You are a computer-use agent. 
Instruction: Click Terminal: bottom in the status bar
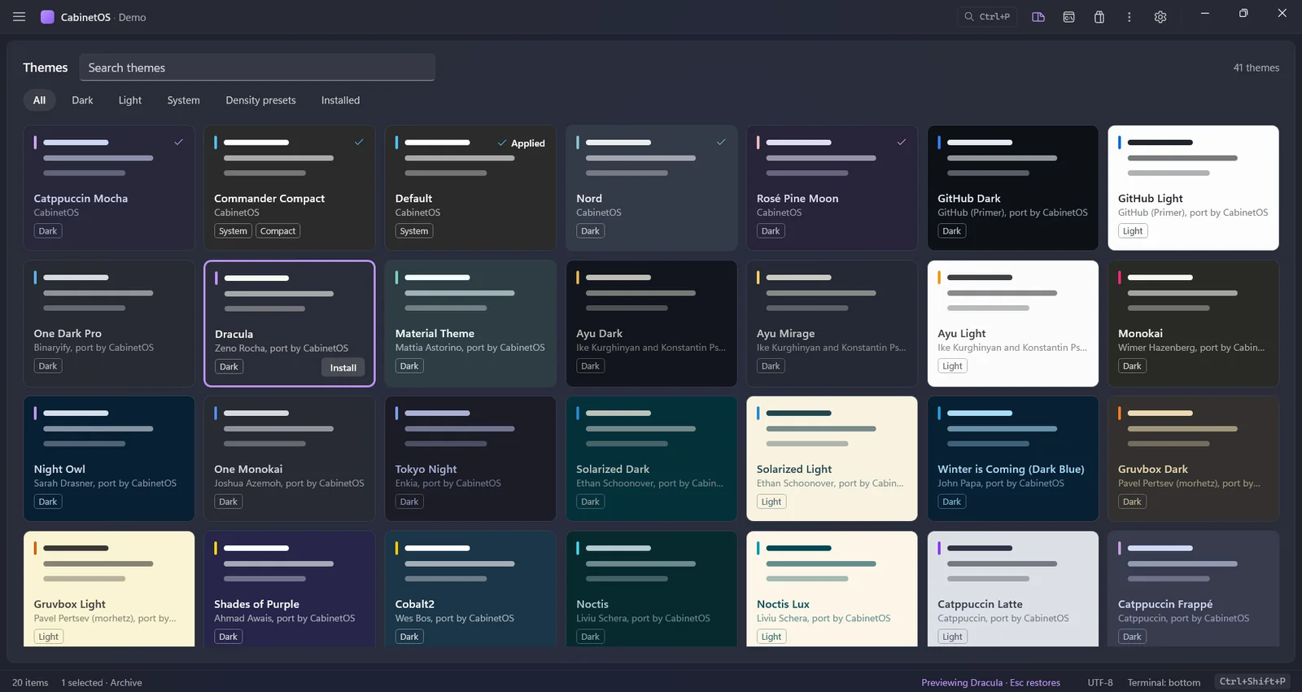tap(1164, 682)
